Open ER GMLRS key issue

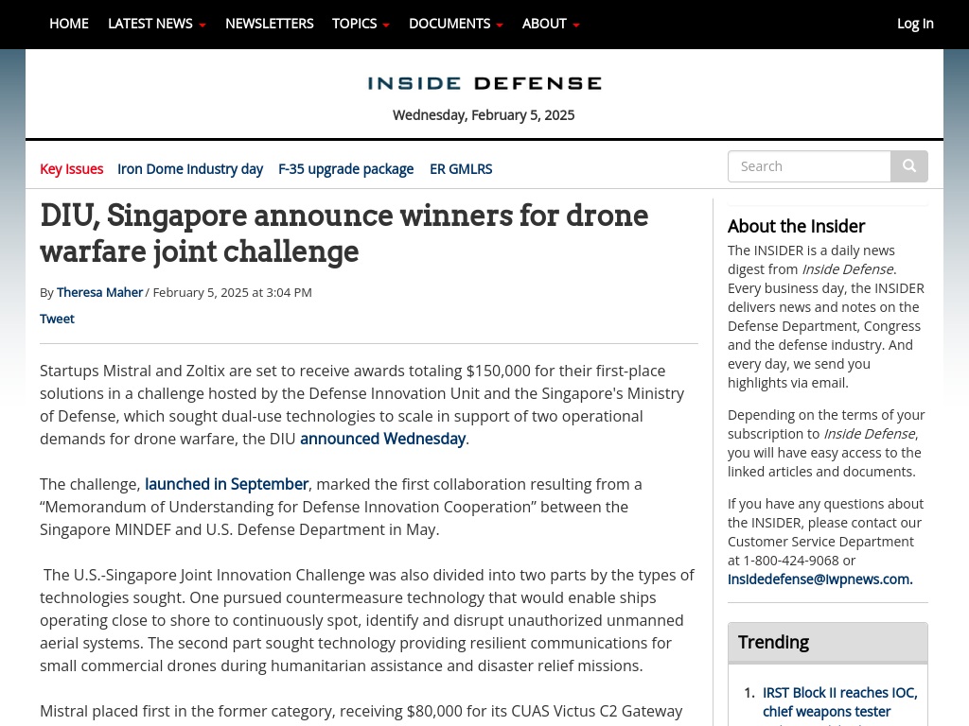click(461, 168)
